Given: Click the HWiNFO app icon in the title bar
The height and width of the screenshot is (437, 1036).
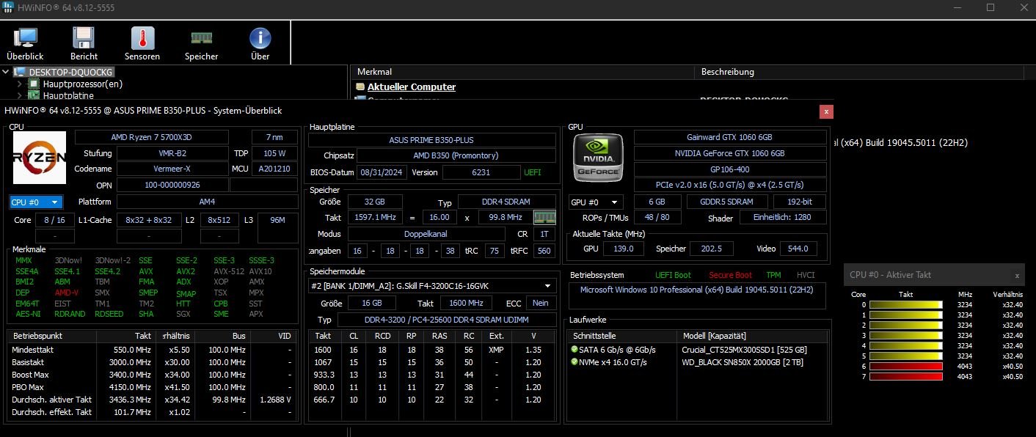Looking at the screenshot, I should pyautogui.click(x=8, y=7).
